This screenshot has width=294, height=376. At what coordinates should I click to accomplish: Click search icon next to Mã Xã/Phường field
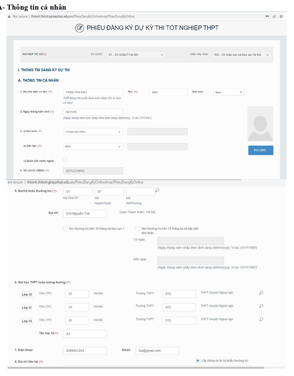pyautogui.click(x=157, y=190)
